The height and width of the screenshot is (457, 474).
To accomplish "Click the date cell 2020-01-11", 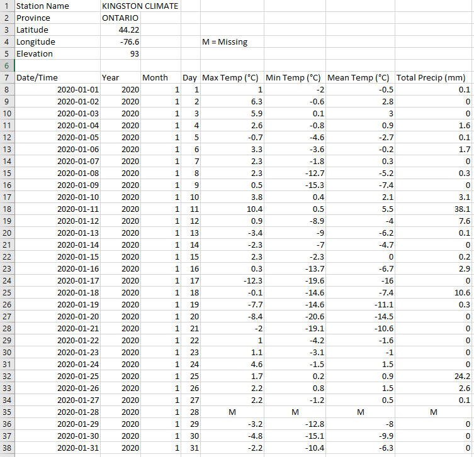I will tap(57, 209).
